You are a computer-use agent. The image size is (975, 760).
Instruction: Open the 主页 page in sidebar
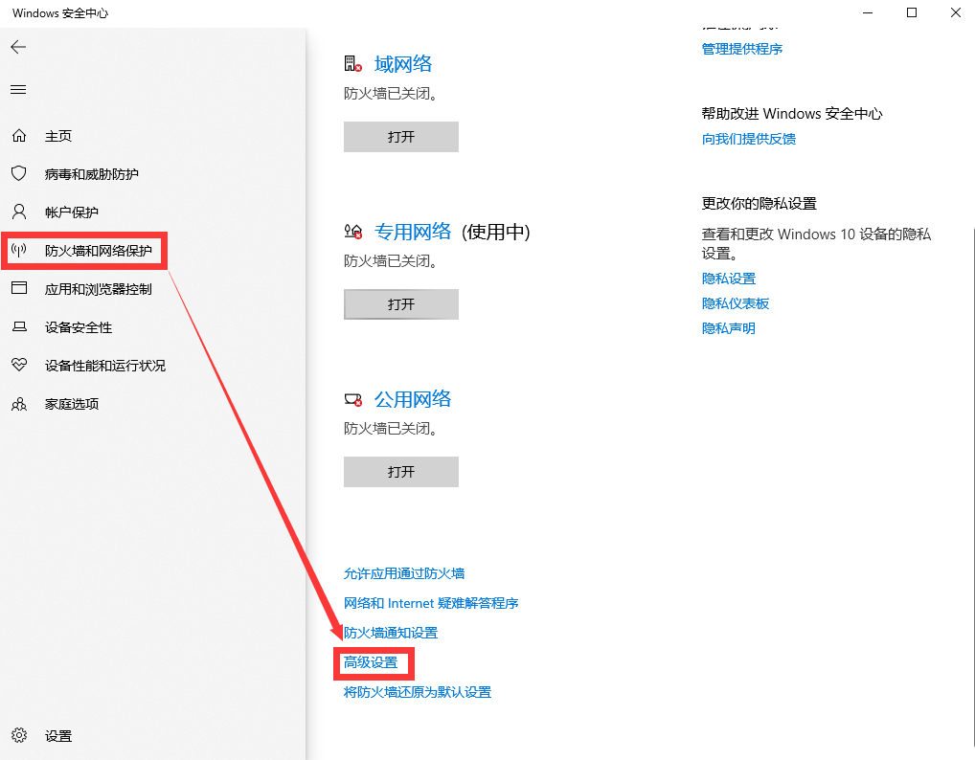58,136
